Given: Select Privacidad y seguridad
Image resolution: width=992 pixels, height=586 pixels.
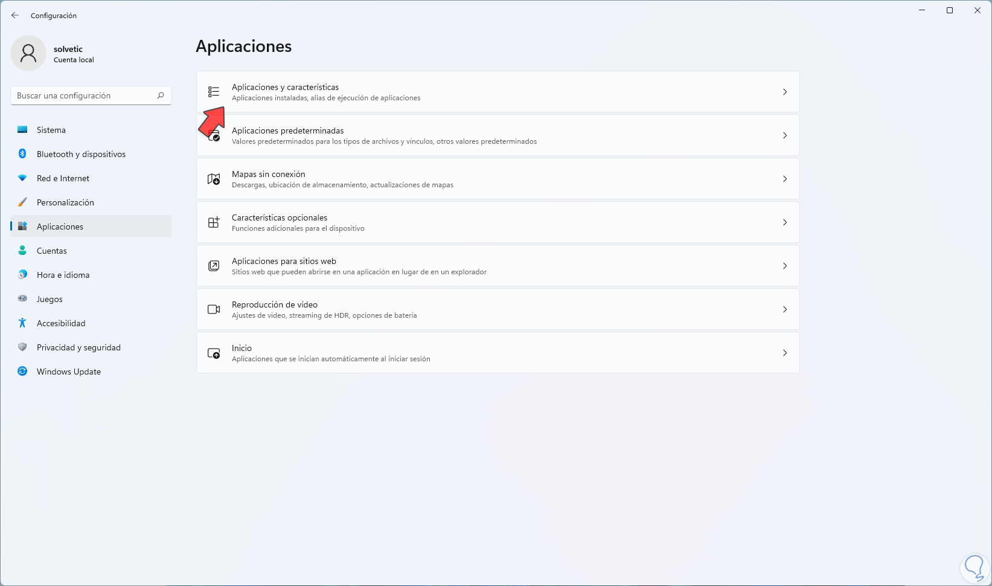Looking at the screenshot, I should 91,347.
